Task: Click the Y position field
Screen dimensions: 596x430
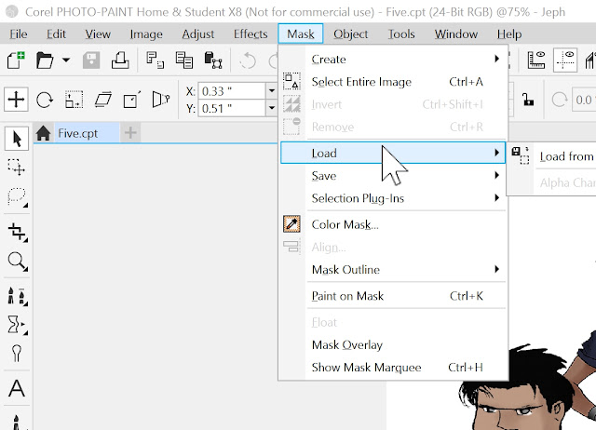Action: tap(232, 109)
